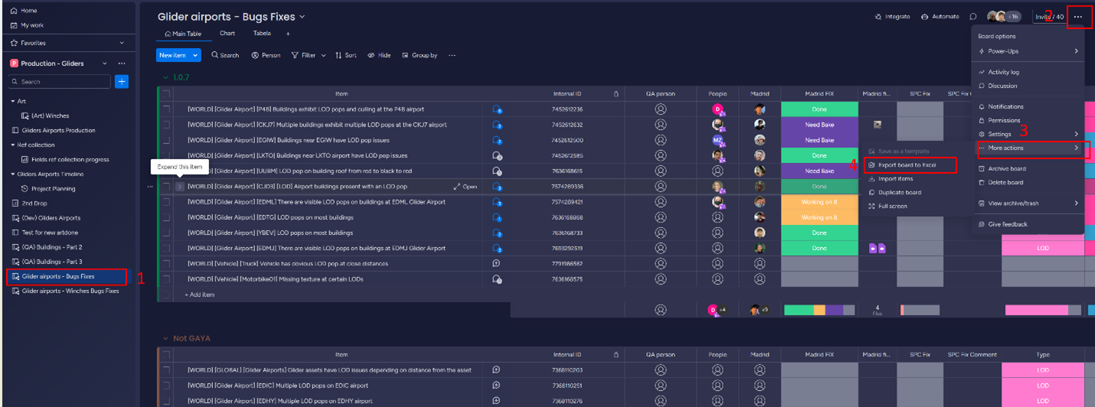The width and height of the screenshot is (1095, 407).
Task: Click the sidebar Search field
Action: (x=60, y=82)
